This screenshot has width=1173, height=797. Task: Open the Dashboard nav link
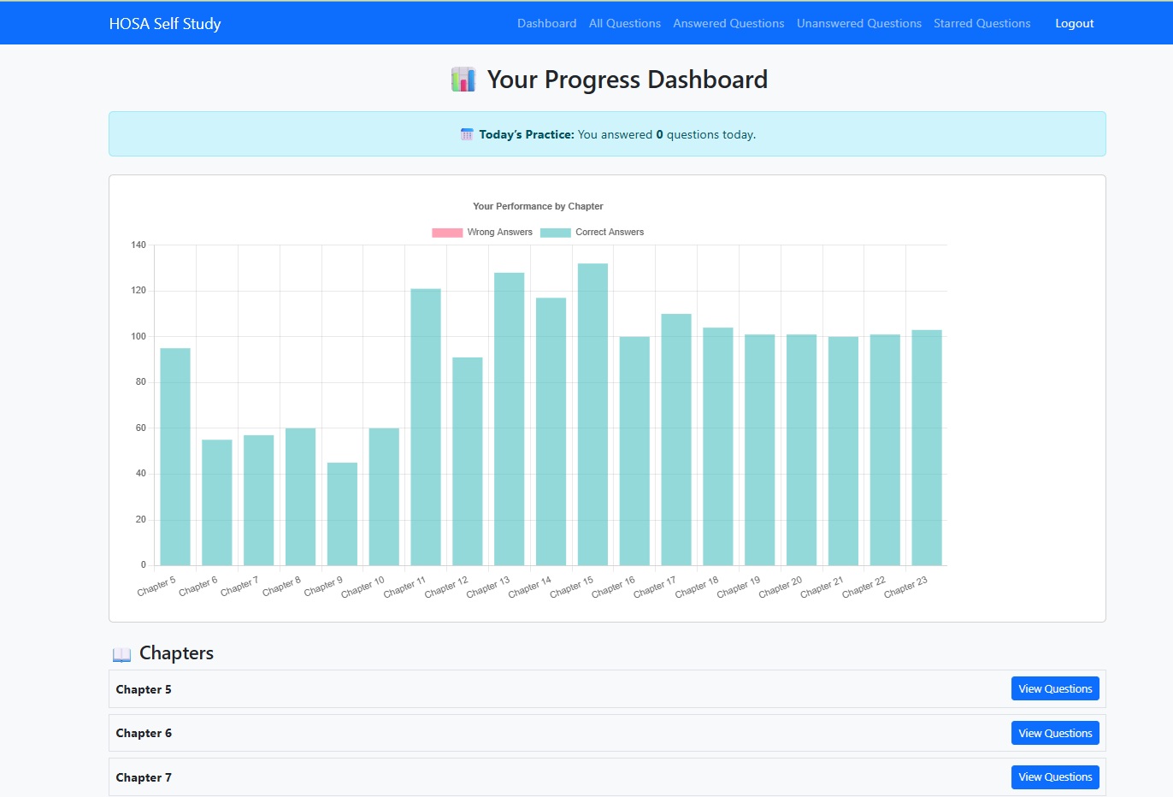pos(546,24)
